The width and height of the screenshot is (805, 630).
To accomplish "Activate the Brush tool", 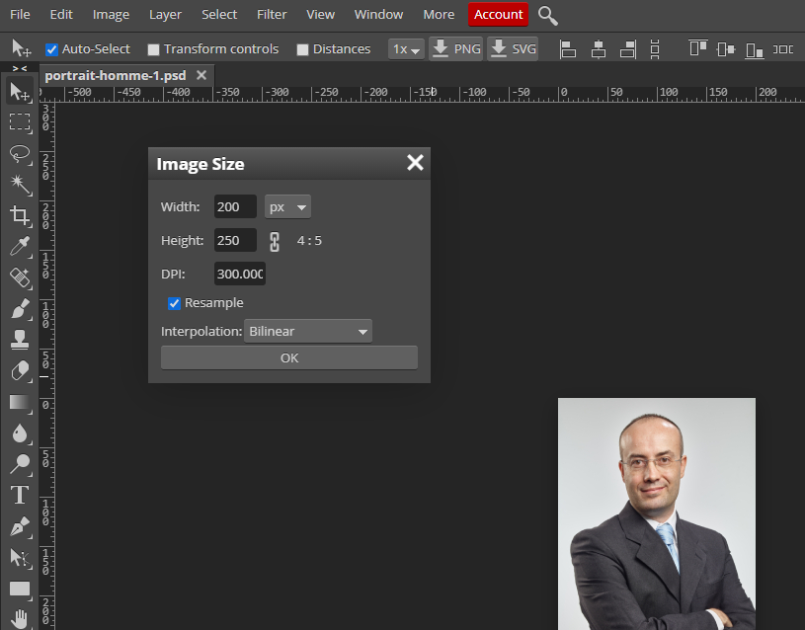I will pyautogui.click(x=20, y=309).
